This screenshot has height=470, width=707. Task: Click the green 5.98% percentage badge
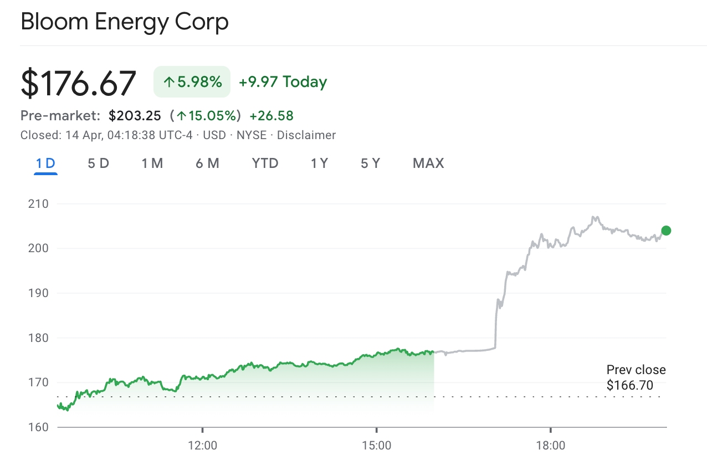192,81
